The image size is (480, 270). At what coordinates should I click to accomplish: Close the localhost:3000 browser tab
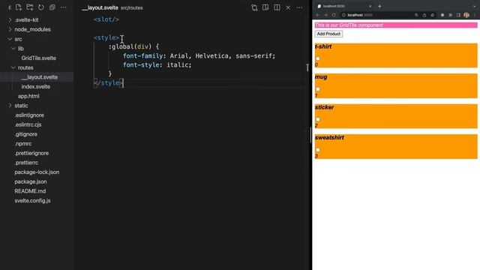[370, 6]
